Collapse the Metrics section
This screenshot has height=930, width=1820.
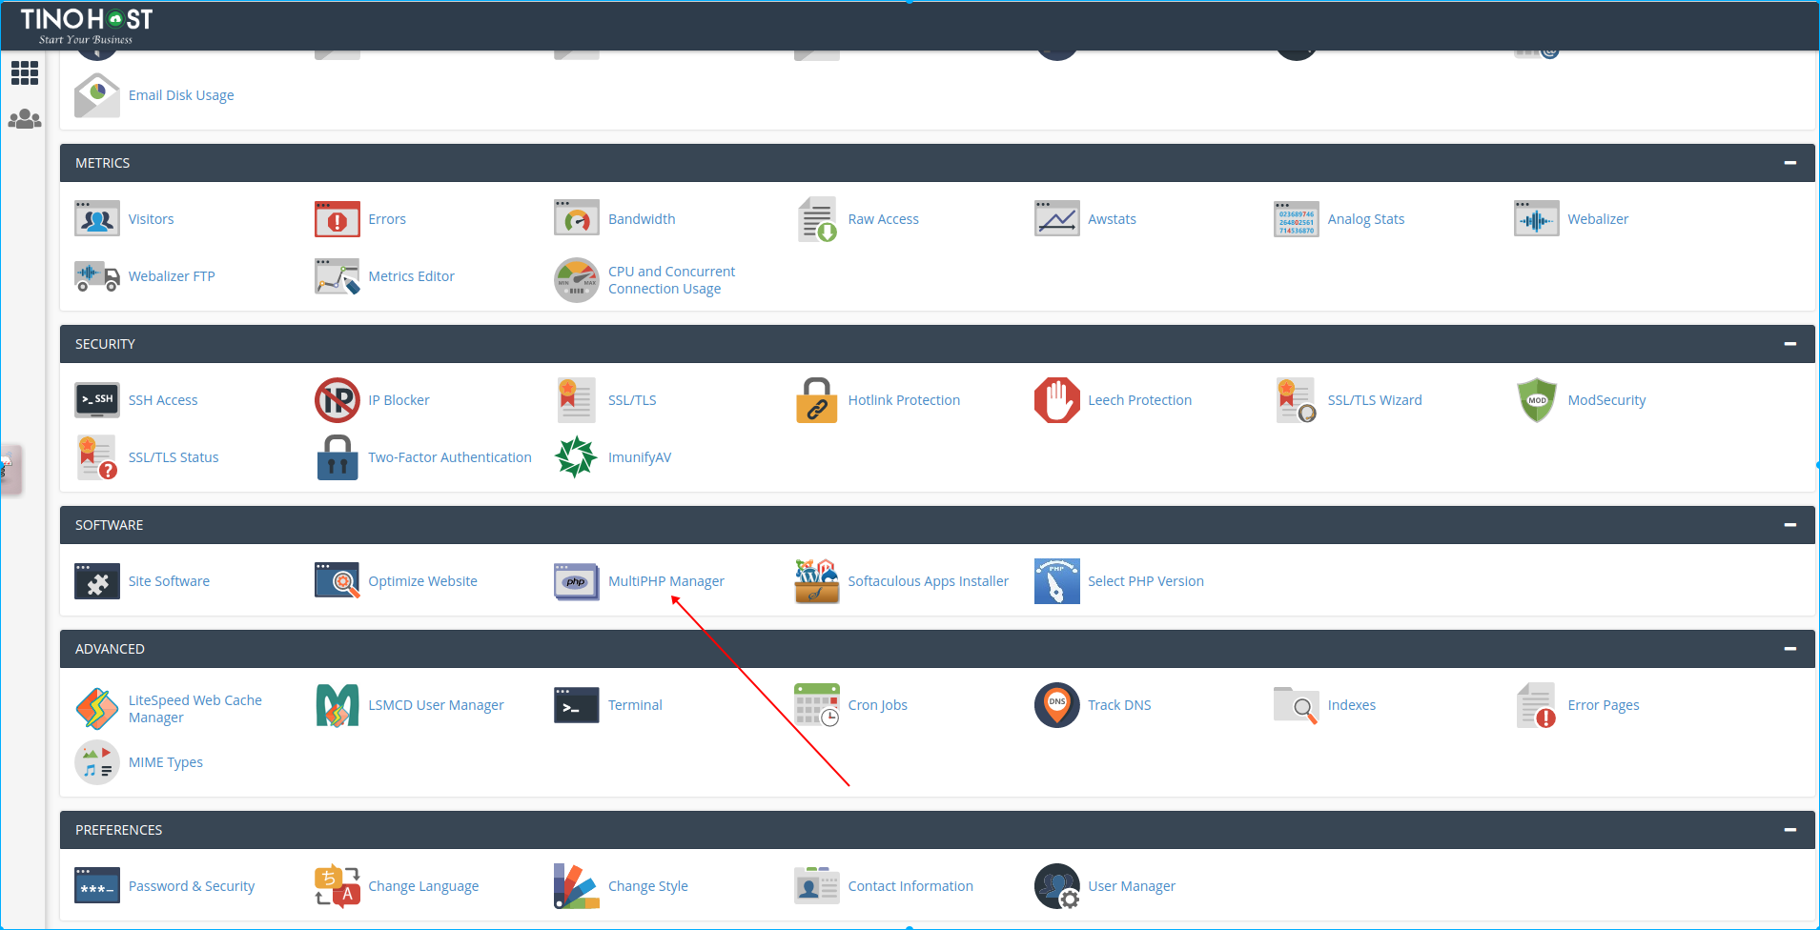[x=1789, y=163]
